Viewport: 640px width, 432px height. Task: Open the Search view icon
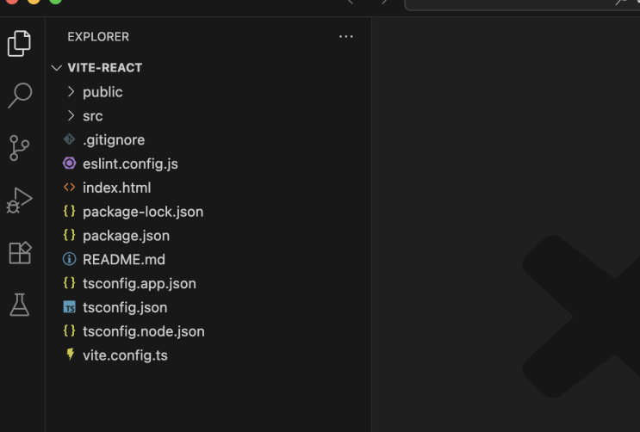coord(19,96)
